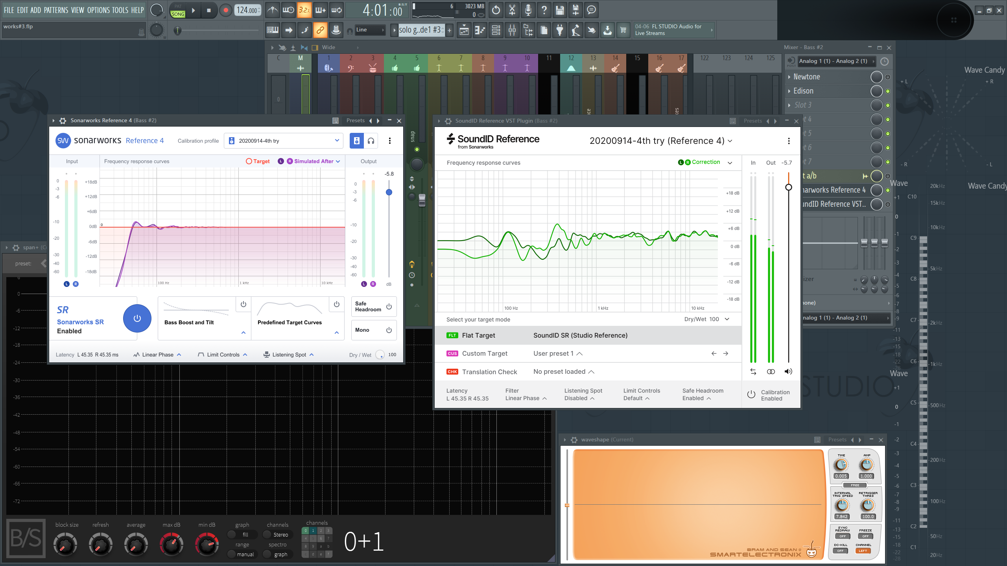1007x566 pixels.
Task: Click the Newtone mixer slot
Action: [x=828, y=77]
